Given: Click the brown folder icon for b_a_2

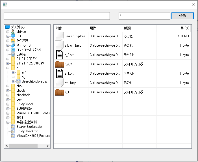Looking at the screenshot, I should pos(60,64).
